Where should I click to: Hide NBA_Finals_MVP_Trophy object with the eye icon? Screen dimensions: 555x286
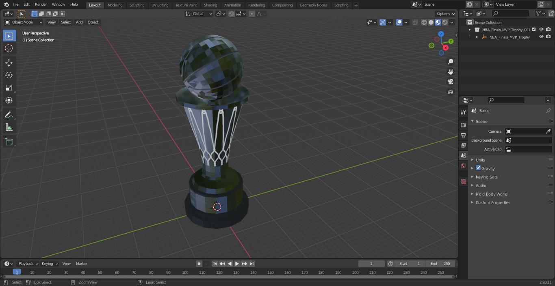(x=541, y=37)
